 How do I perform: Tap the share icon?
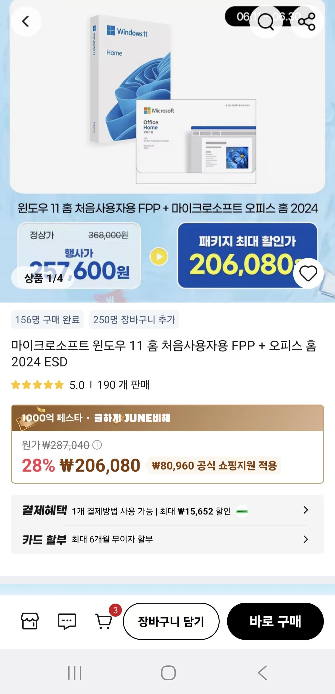306,21
